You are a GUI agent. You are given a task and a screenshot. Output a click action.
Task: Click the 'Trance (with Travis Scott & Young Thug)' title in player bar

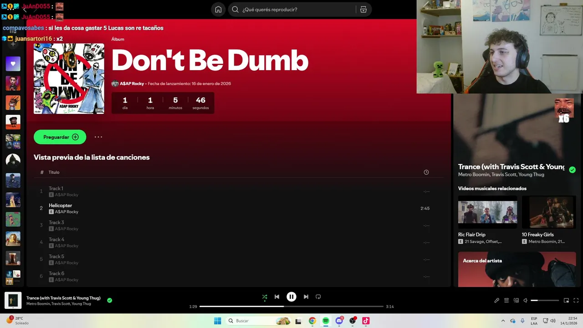[x=63, y=298]
